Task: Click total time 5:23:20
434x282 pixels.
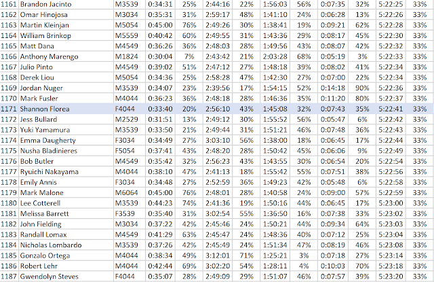Action: tap(391, 277)
